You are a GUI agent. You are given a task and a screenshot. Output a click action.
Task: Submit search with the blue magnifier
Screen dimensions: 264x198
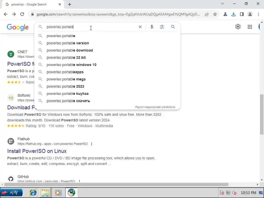pyautogui.click(x=173, y=27)
